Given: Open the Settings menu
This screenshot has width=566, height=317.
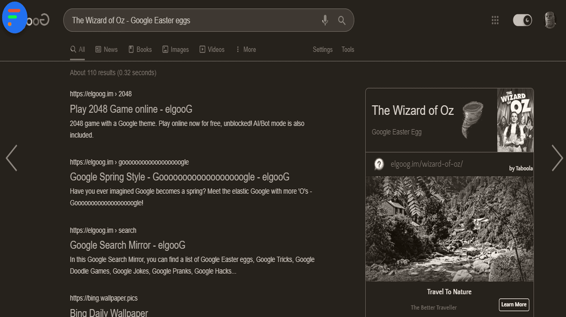Looking at the screenshot, I should 323,50.
